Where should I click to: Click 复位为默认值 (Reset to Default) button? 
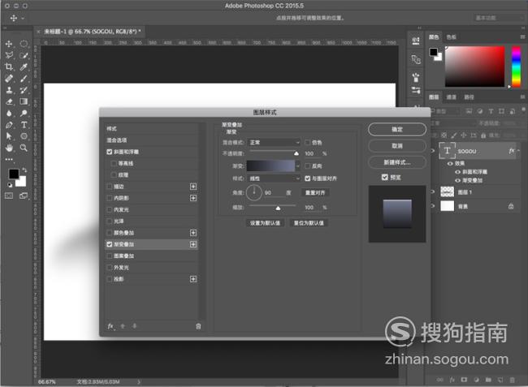309,223
